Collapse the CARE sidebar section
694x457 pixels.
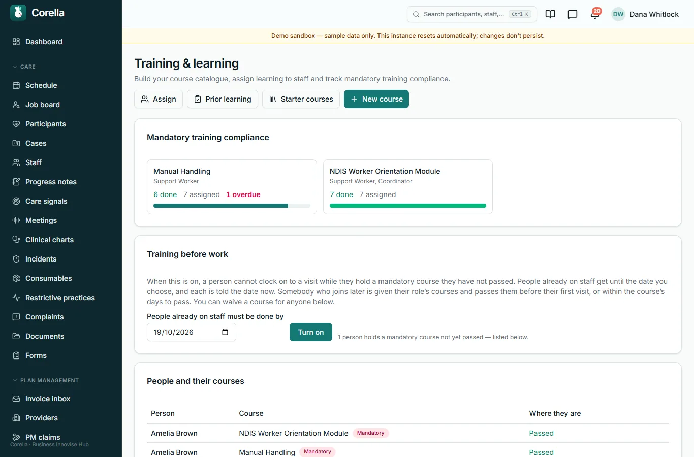pyautogui.click(x=24, y=67)
